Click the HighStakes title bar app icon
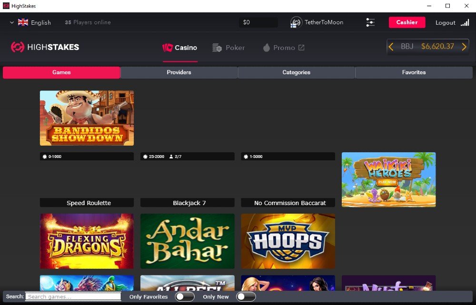The width and height of the screenshot is (476, 305). 6,6
